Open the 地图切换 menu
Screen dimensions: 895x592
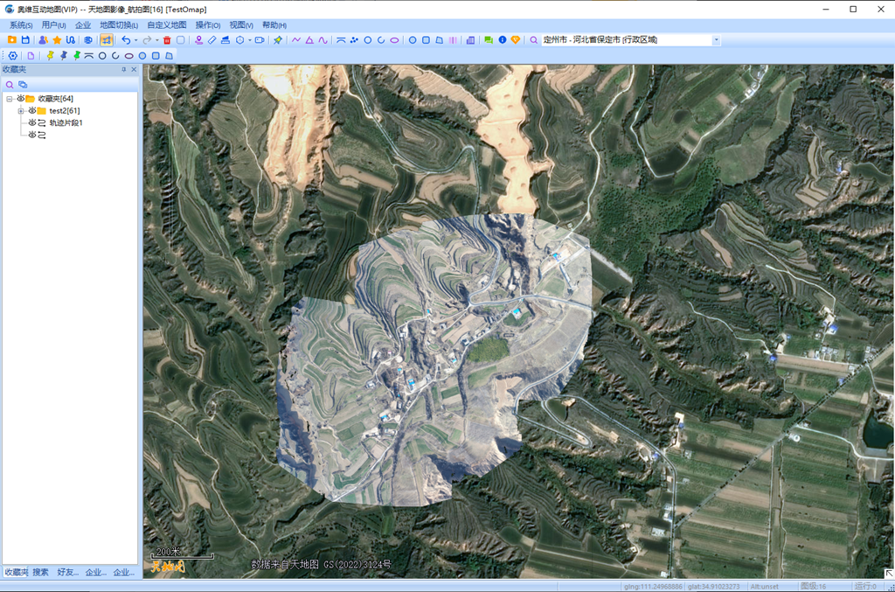pyautogui.click(x=118, y=25)
